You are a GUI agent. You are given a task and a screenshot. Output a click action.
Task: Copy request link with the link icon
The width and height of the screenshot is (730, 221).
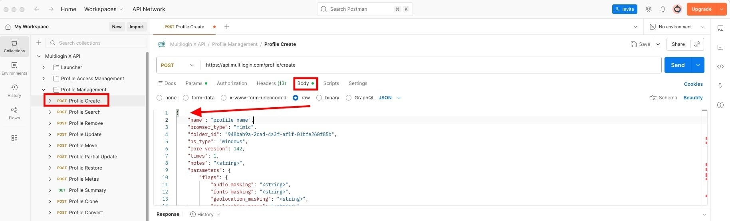point(697,44)
